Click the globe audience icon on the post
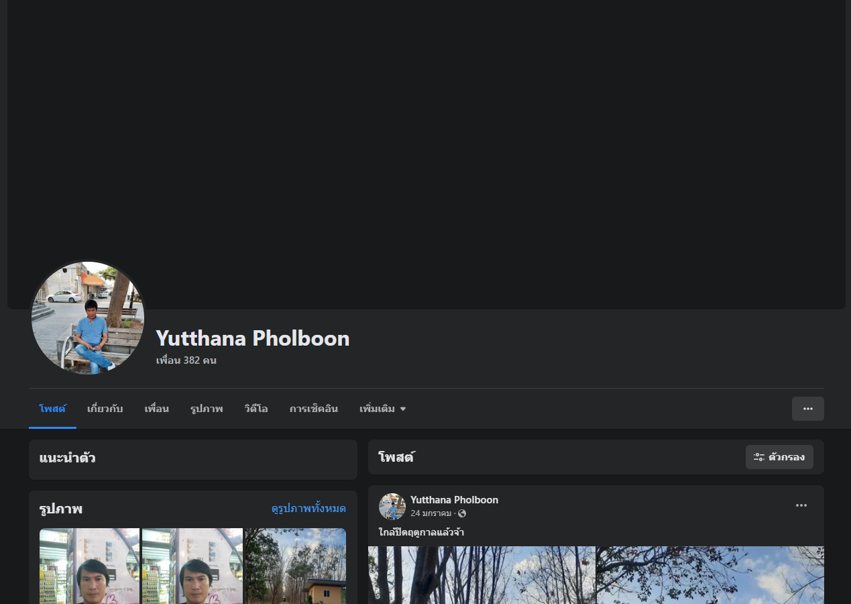The width and height of the screenshot is (851, 604). [x=462, y=513]
